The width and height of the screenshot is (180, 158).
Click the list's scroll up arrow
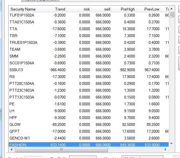click(172, 9)
